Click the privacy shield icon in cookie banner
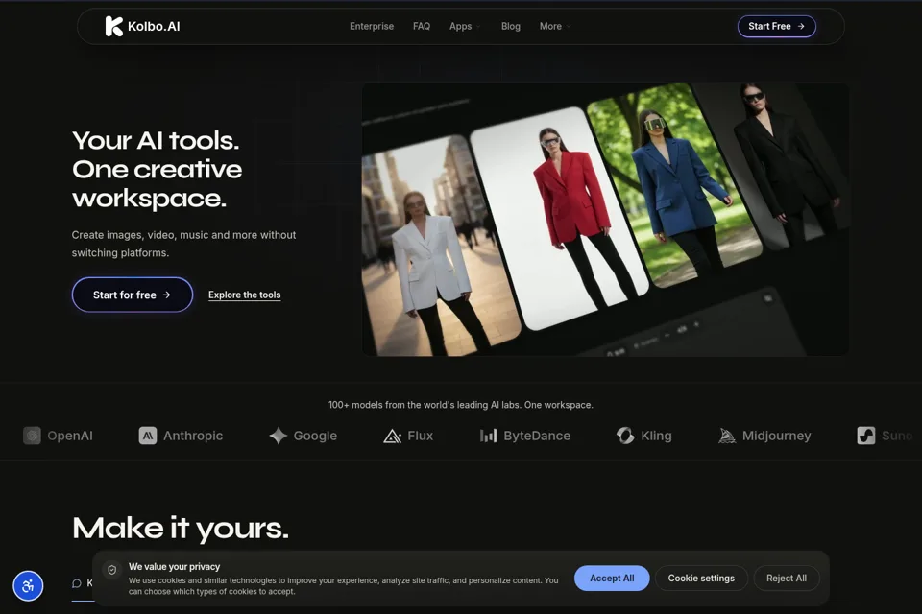Image resolution: width=922 pixels, height=614 pixels. (x=111, y=570)
